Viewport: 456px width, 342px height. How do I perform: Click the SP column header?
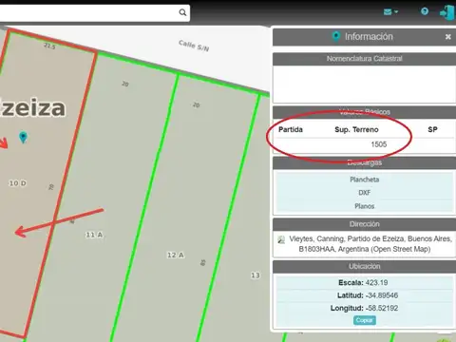pyautogui.click(x=432, y=129)
